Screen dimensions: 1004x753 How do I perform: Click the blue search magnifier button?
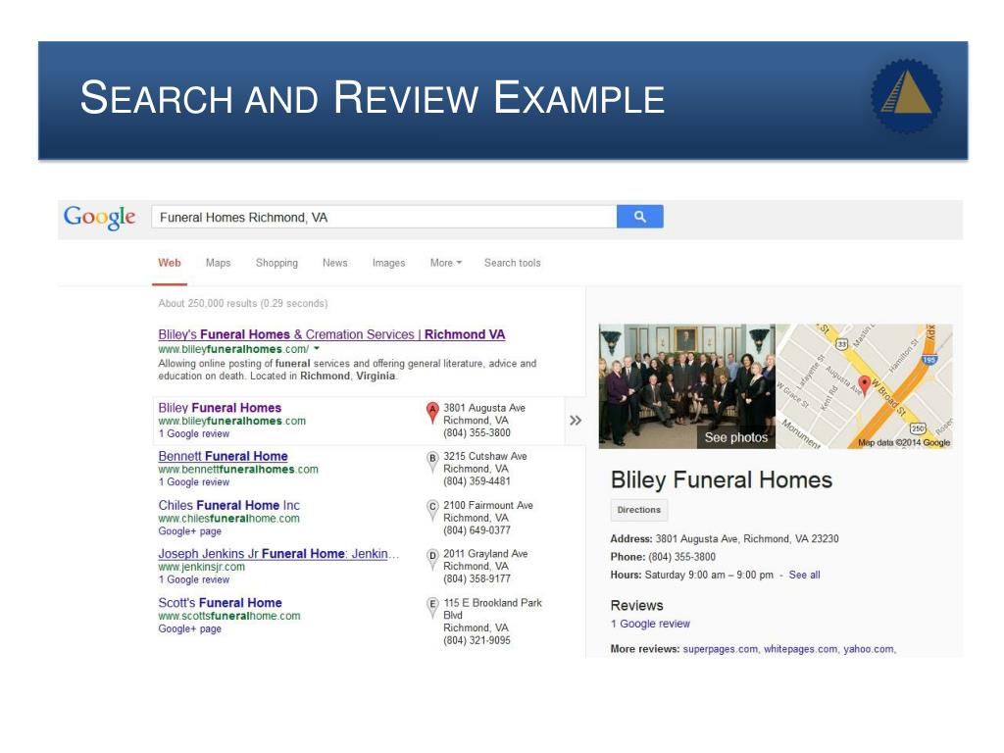[639, 217]
